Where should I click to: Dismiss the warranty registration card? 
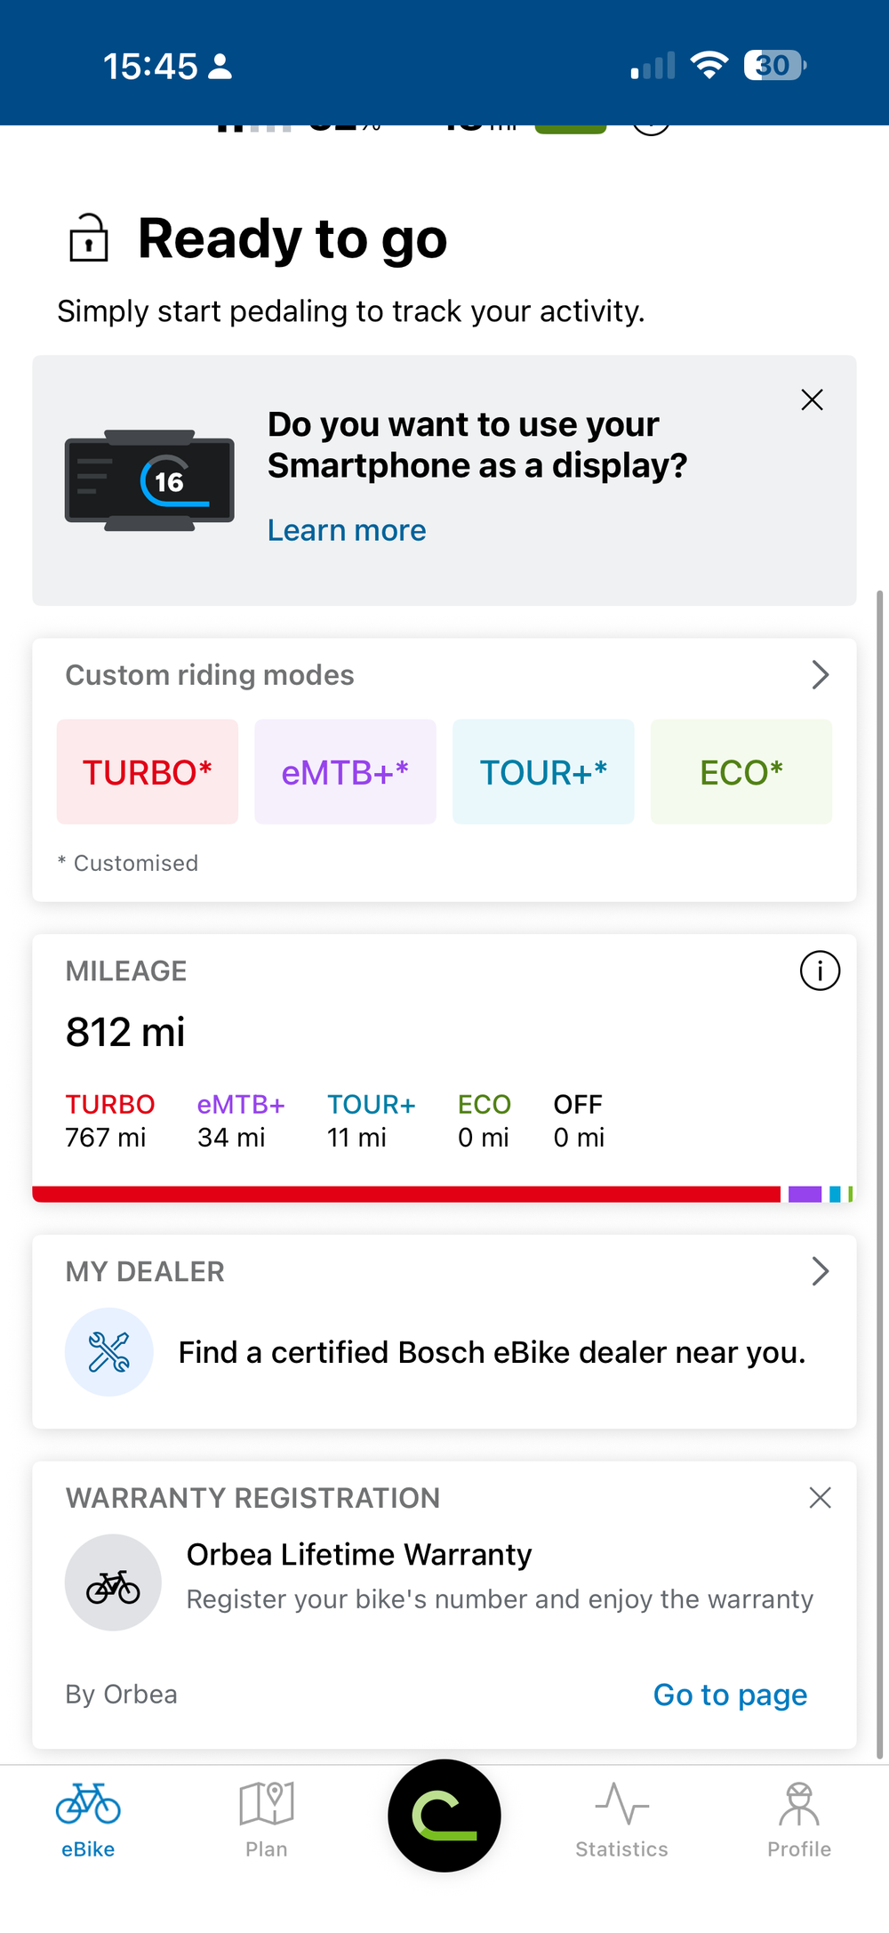pos(820,1498)
